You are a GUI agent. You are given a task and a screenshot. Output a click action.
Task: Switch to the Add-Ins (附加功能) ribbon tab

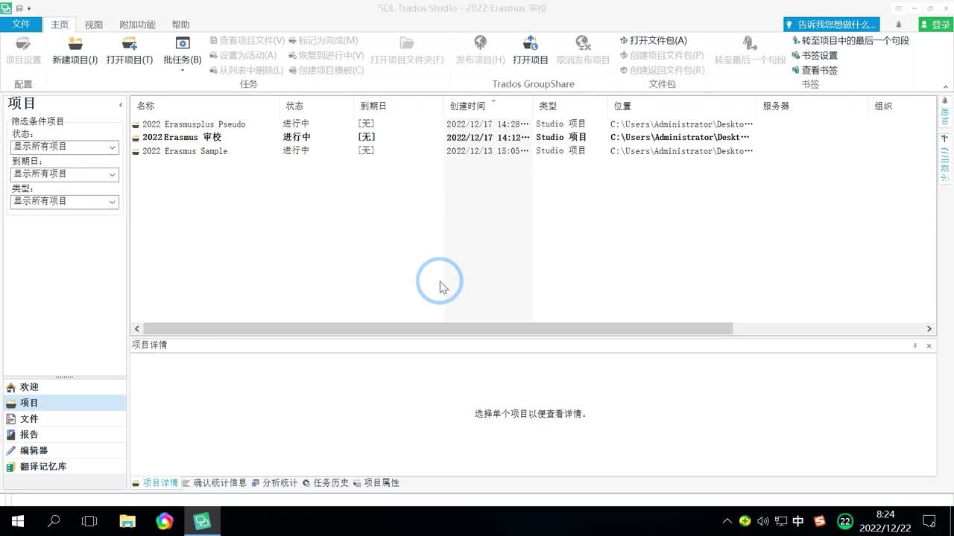137,25
